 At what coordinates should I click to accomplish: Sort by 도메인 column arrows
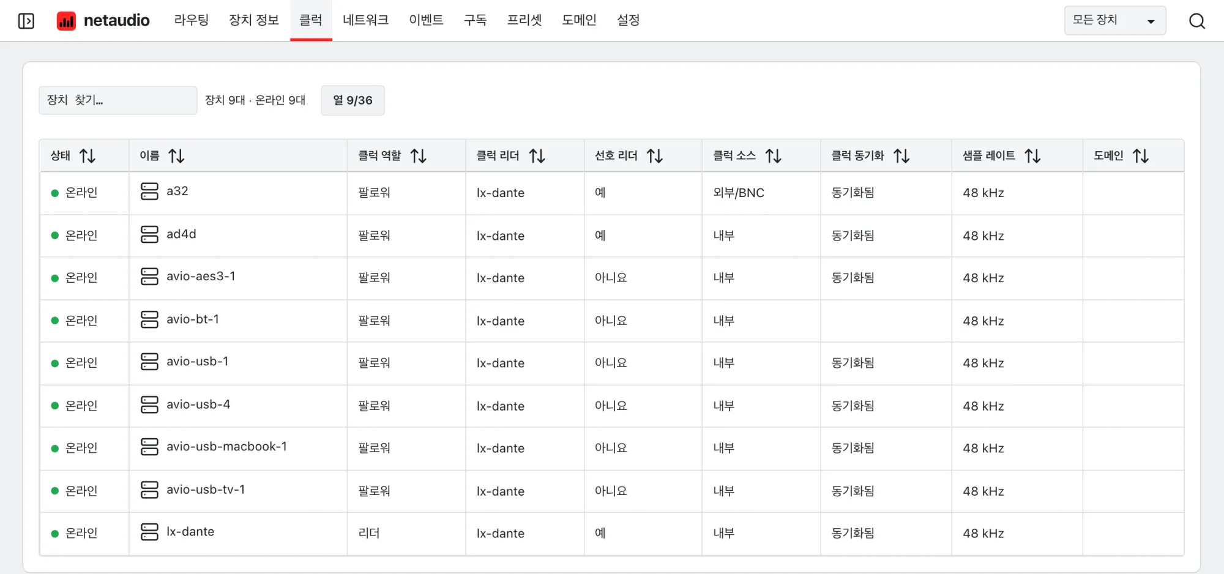[1141, 156]
